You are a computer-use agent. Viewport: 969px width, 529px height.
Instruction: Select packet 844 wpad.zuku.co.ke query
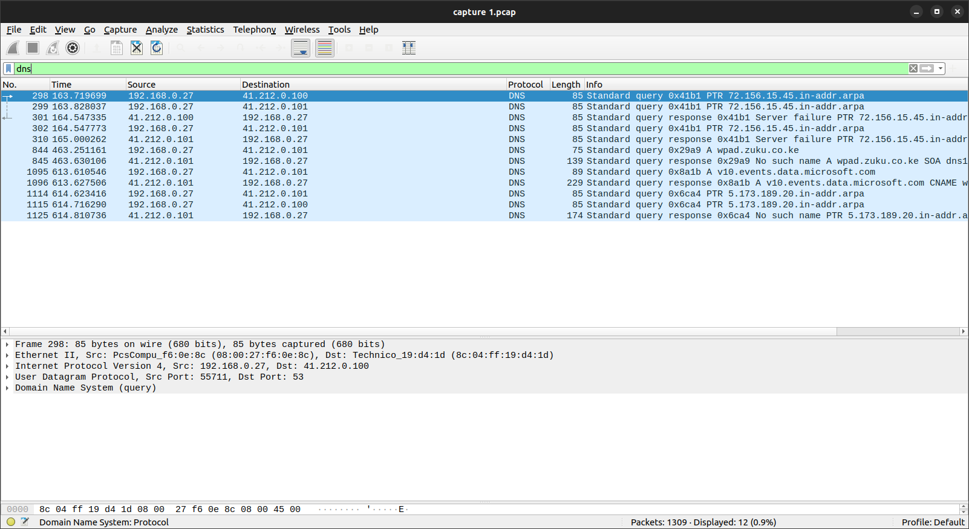click(x=484, y=150)
